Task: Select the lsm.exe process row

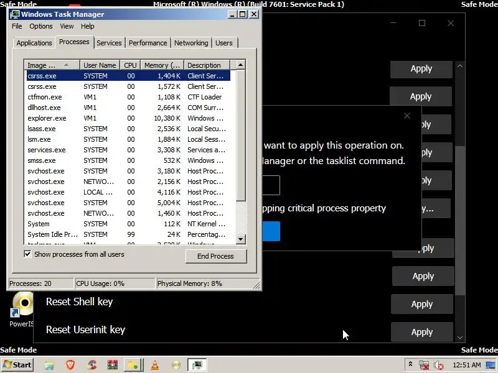Action: pos(128,139)
